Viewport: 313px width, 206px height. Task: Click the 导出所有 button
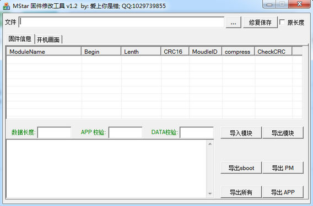241,192
